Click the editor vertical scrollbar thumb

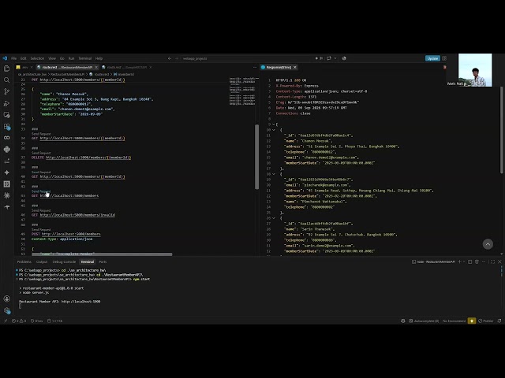256,157
